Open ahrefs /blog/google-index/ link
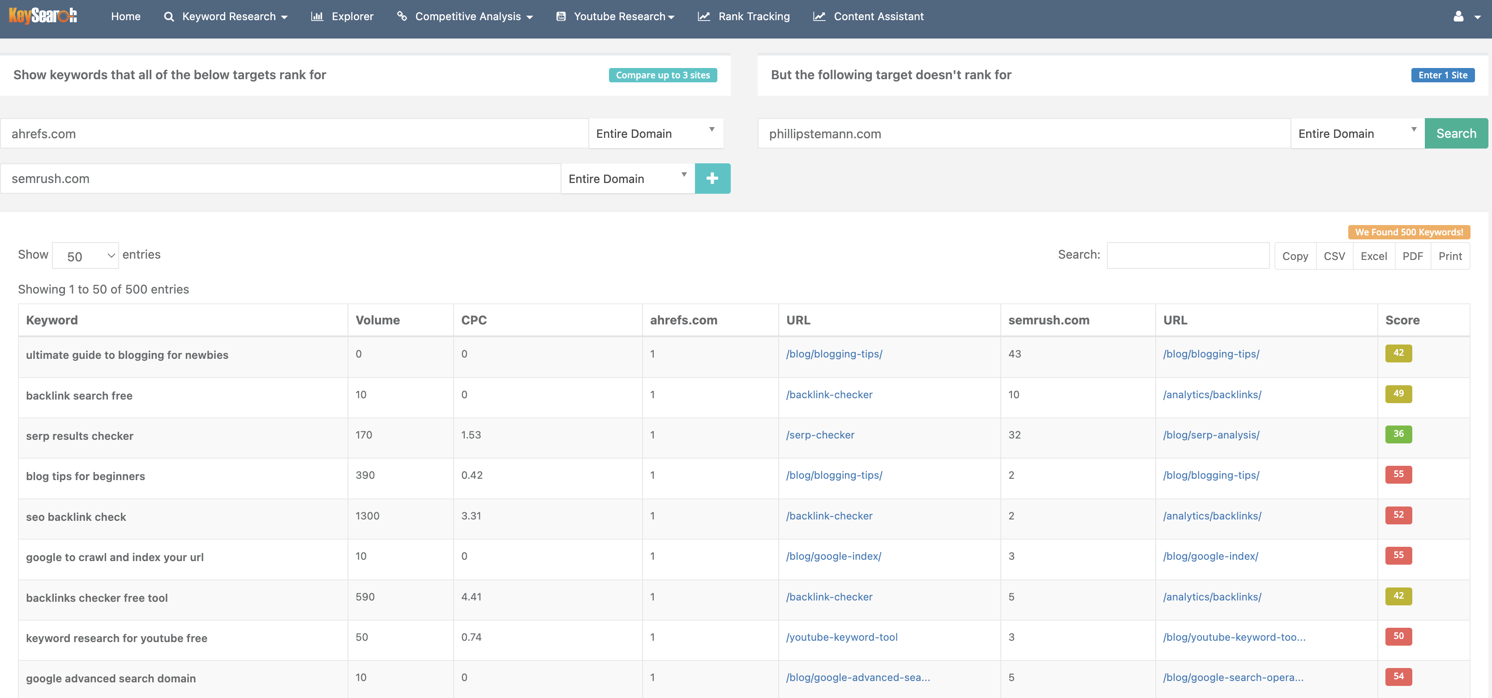The image size is (1492, 698). click(833, 556)
